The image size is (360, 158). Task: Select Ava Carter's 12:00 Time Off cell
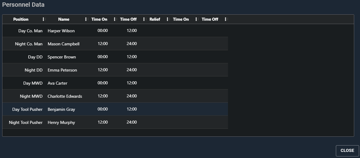pos(132,83)
